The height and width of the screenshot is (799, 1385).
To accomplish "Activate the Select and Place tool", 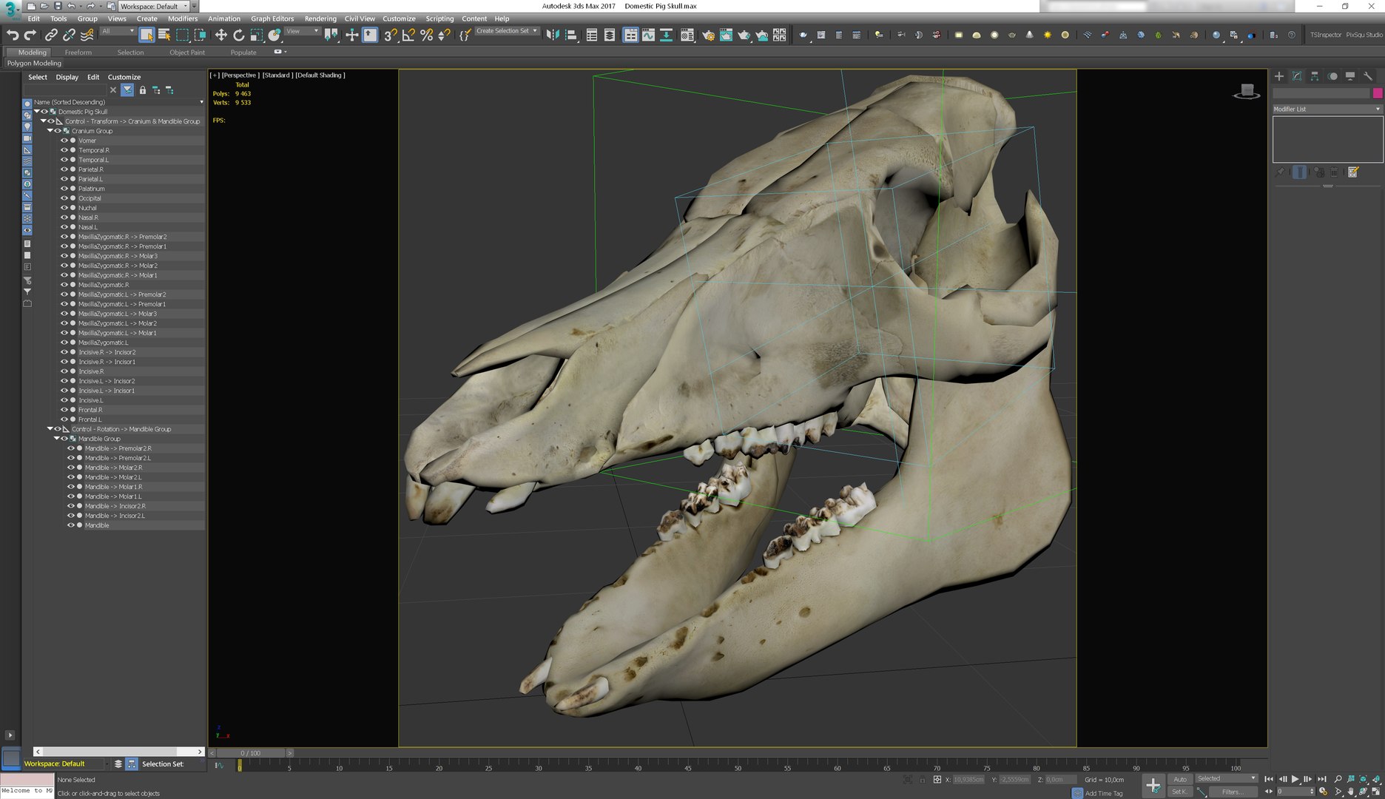I will [274, 35].
